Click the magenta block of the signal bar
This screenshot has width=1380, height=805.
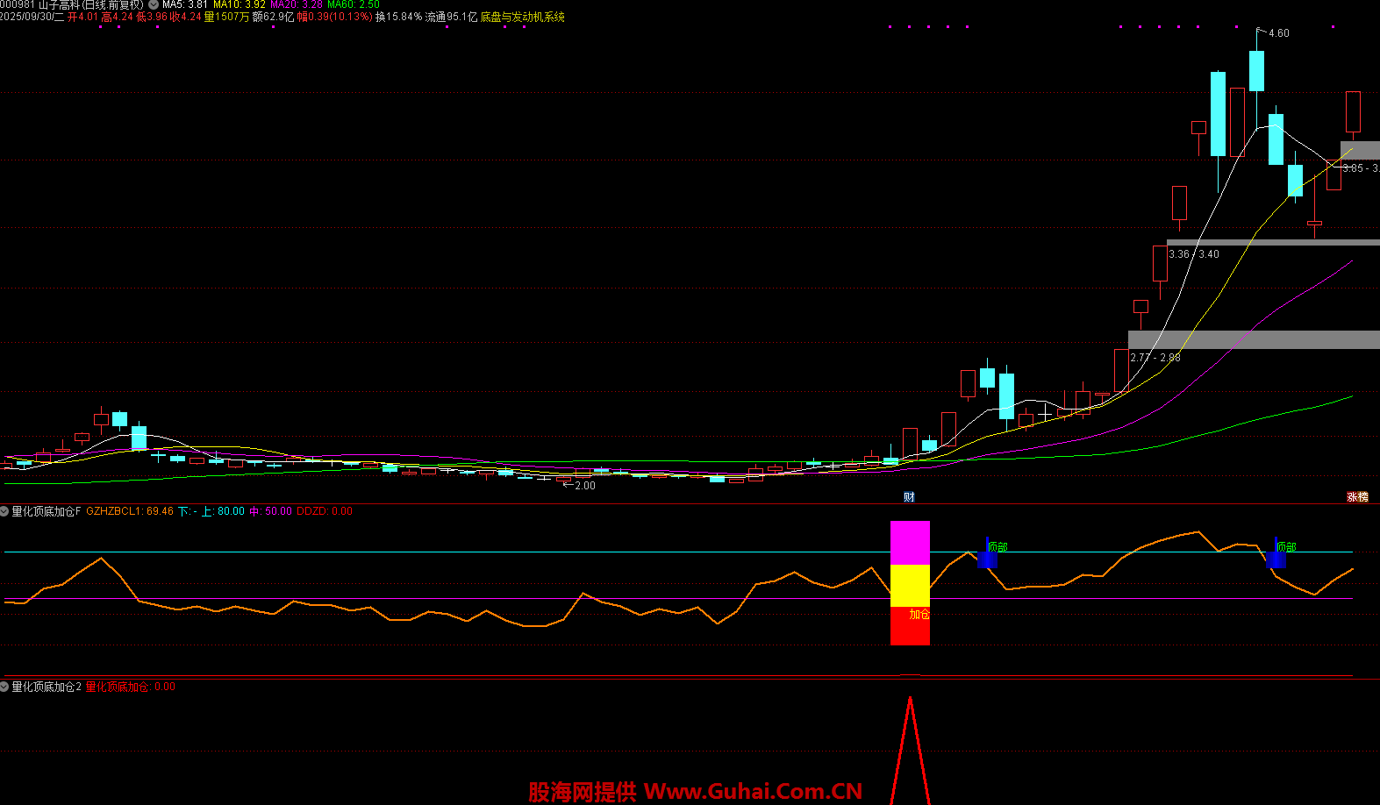click(x=910, y=543)
